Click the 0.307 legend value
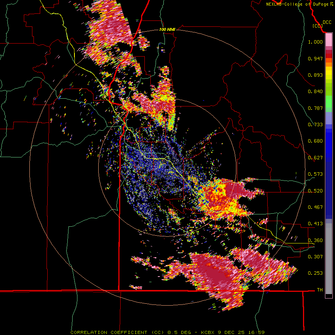This screenshot has height=335, width=335. pyautogui.click(x=315, y=257)
